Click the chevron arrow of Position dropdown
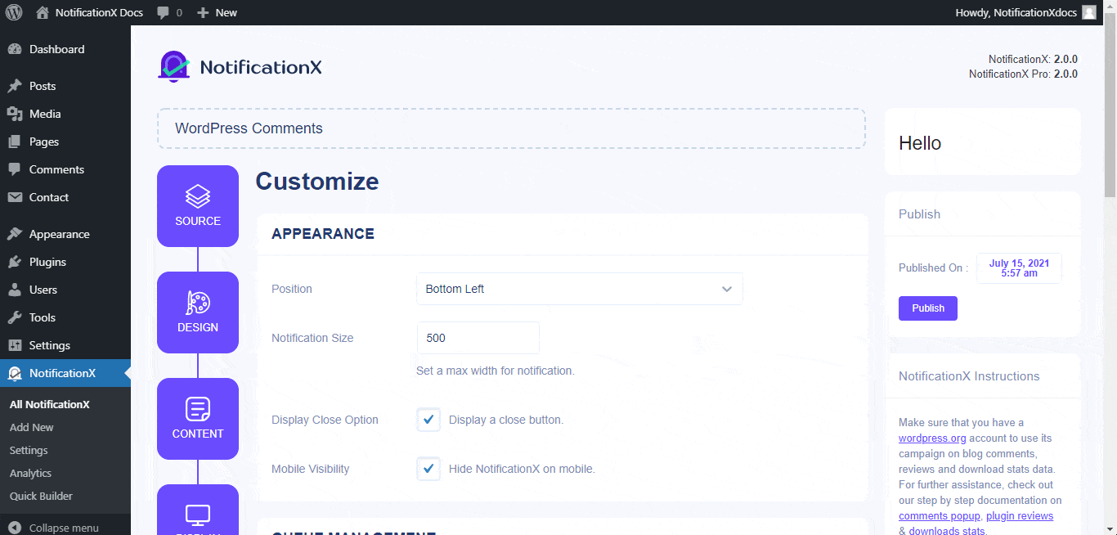Image resolution: width=1117 pixels, height=535 pixels. [726, 290]
